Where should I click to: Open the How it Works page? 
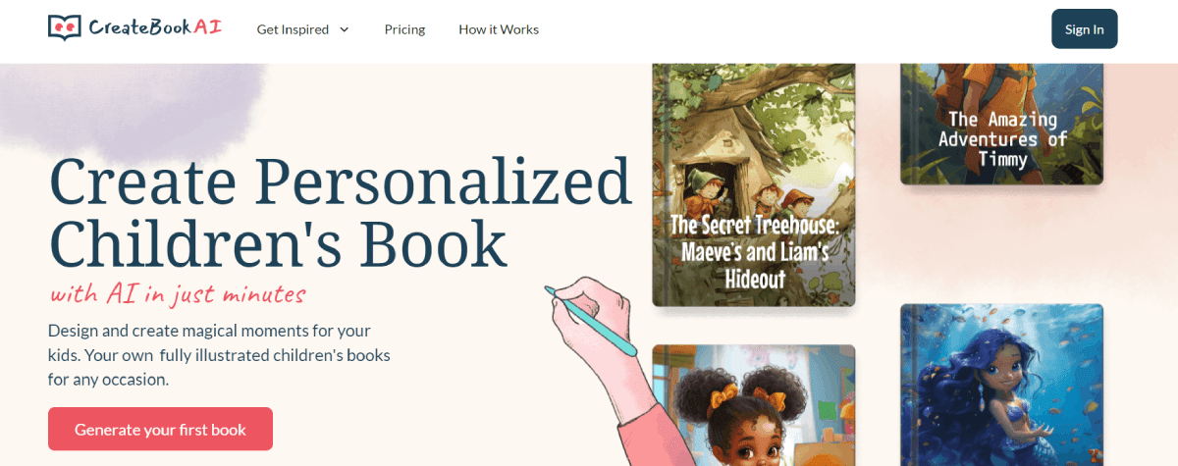click(x=499, y=29)
